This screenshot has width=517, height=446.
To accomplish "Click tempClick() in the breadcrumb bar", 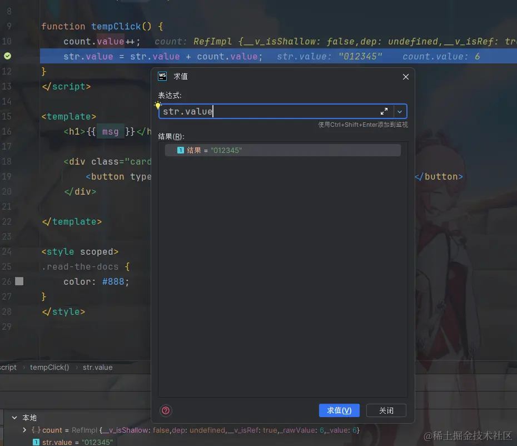I will click(x=49, y=367).
